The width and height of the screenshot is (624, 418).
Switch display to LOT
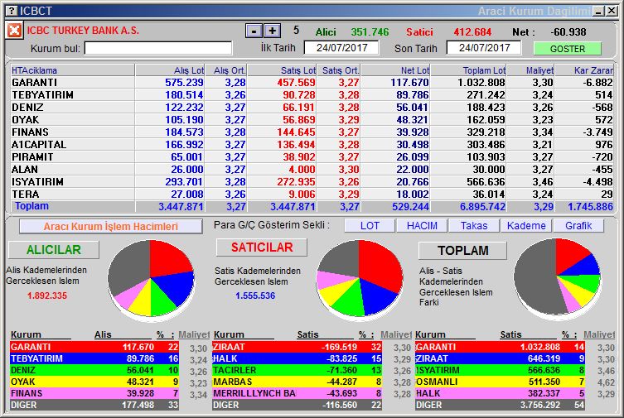click(x=370, y=226)
